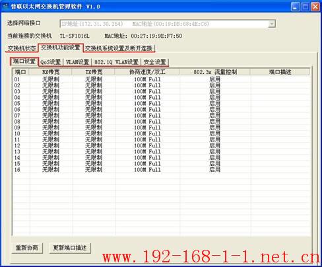Click the application icon in title bar
The width and height of the screenshot is (322, 267).
click(6, 7)
